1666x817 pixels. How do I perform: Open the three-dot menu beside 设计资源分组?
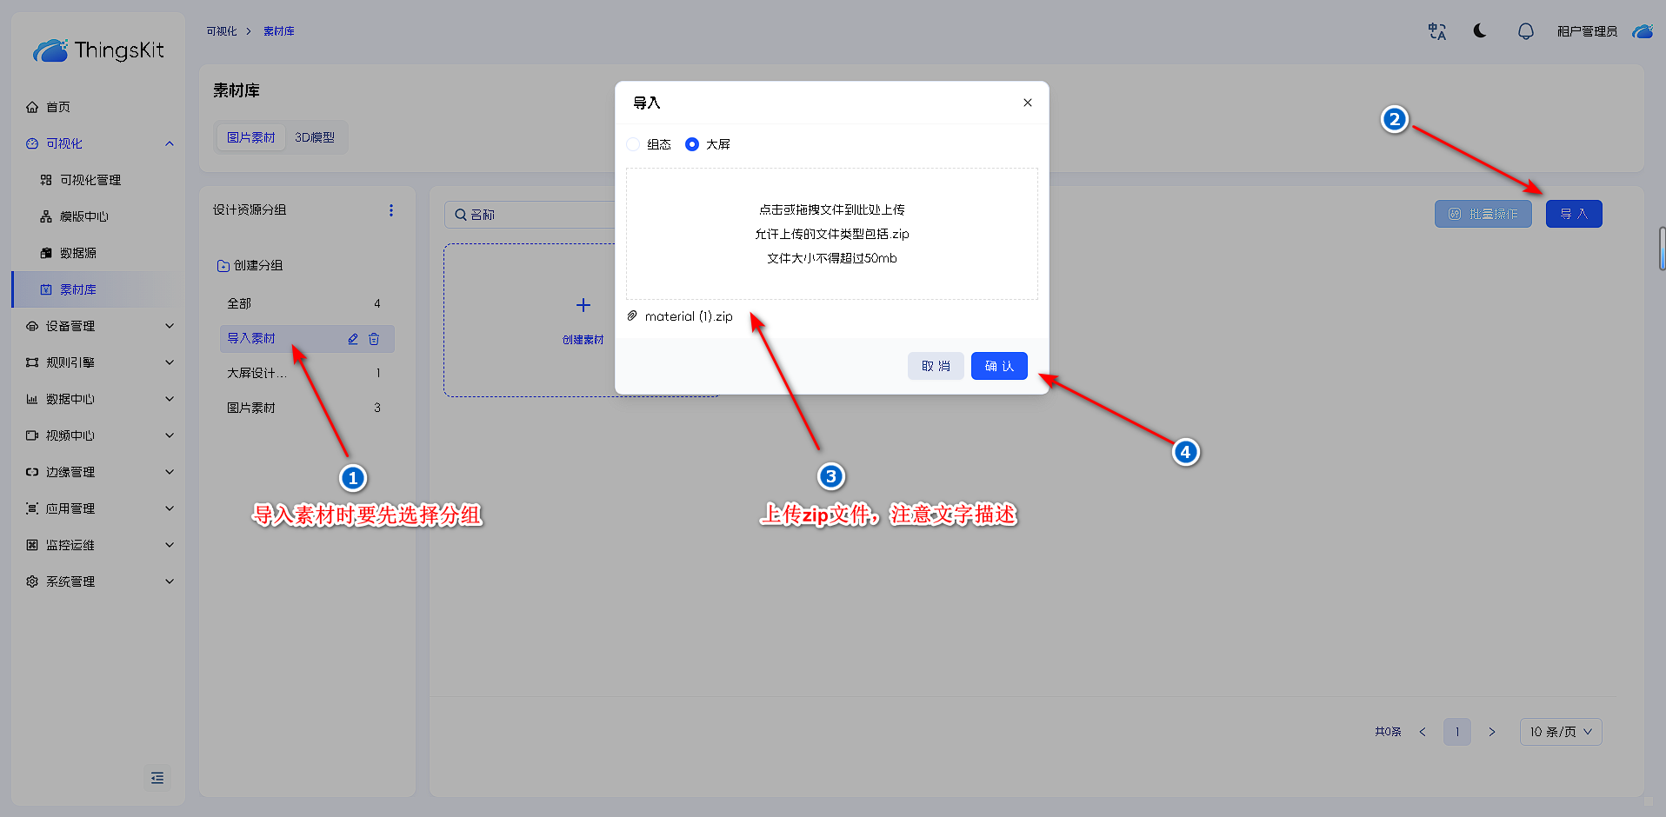pos(391,210)
